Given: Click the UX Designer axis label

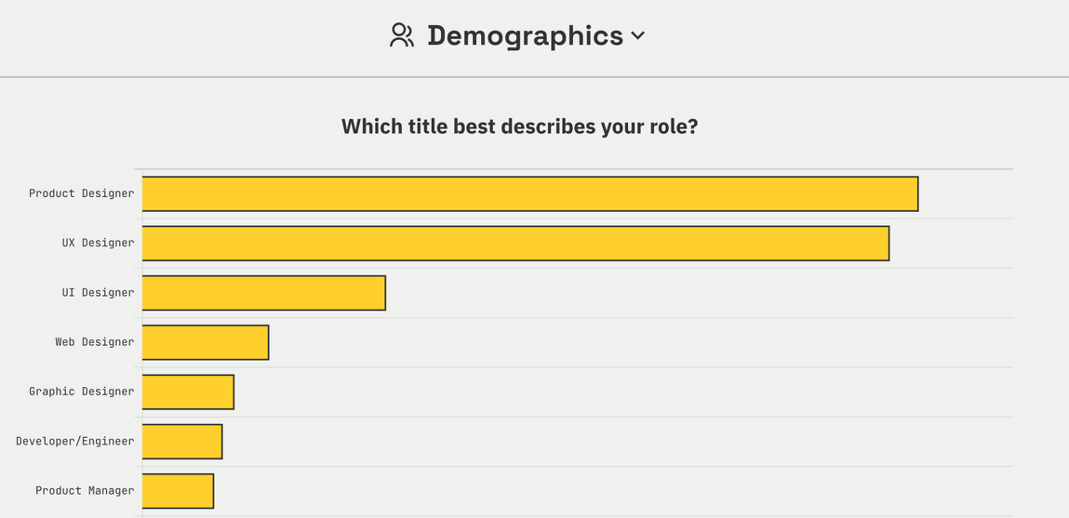Looking at the screenshot, I should pos(98,243).
